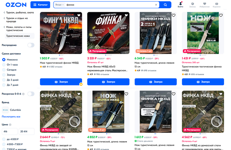Select До 3 дней delivery option
231x150 pixels.
coord(10,80)
